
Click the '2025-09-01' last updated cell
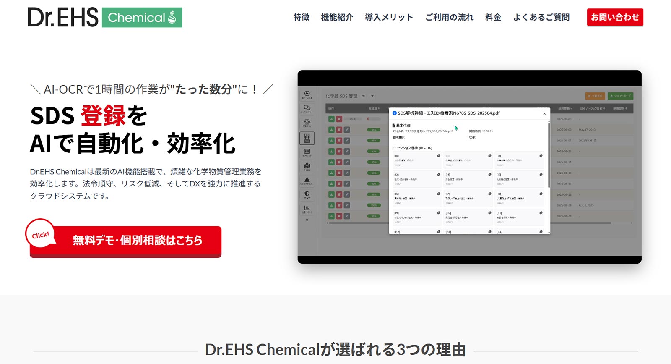[x=564, y=141]
